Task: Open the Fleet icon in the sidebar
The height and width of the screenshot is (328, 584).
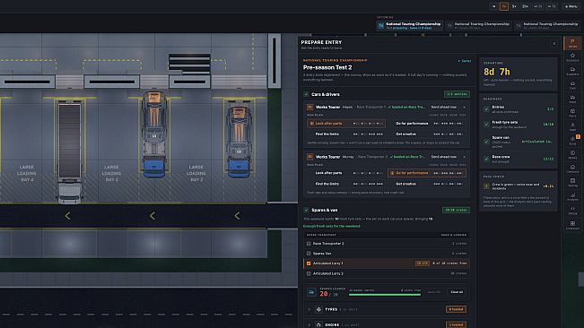Action: [x=572, y=99]
